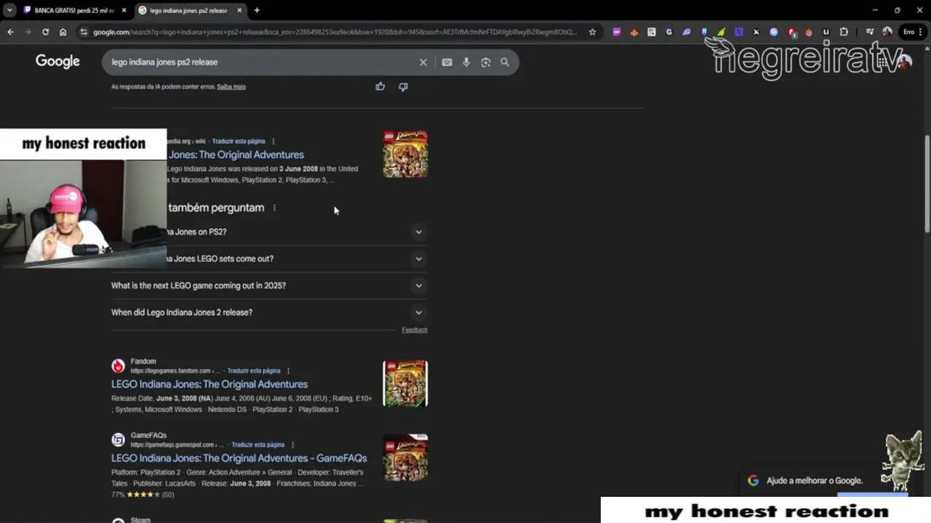The height and width of the screenshot is (523, 931).
Task: Go back to the previous page
Action: pos(10,32)
